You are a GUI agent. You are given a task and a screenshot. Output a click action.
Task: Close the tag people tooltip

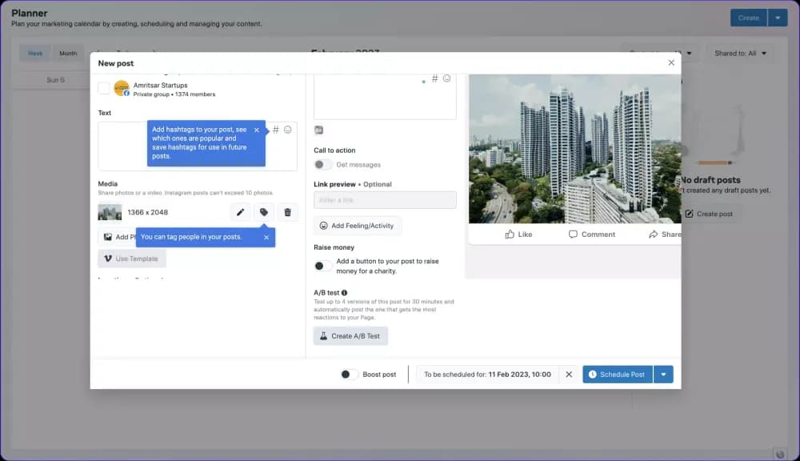pyautogui.click(x=266, y=237)
